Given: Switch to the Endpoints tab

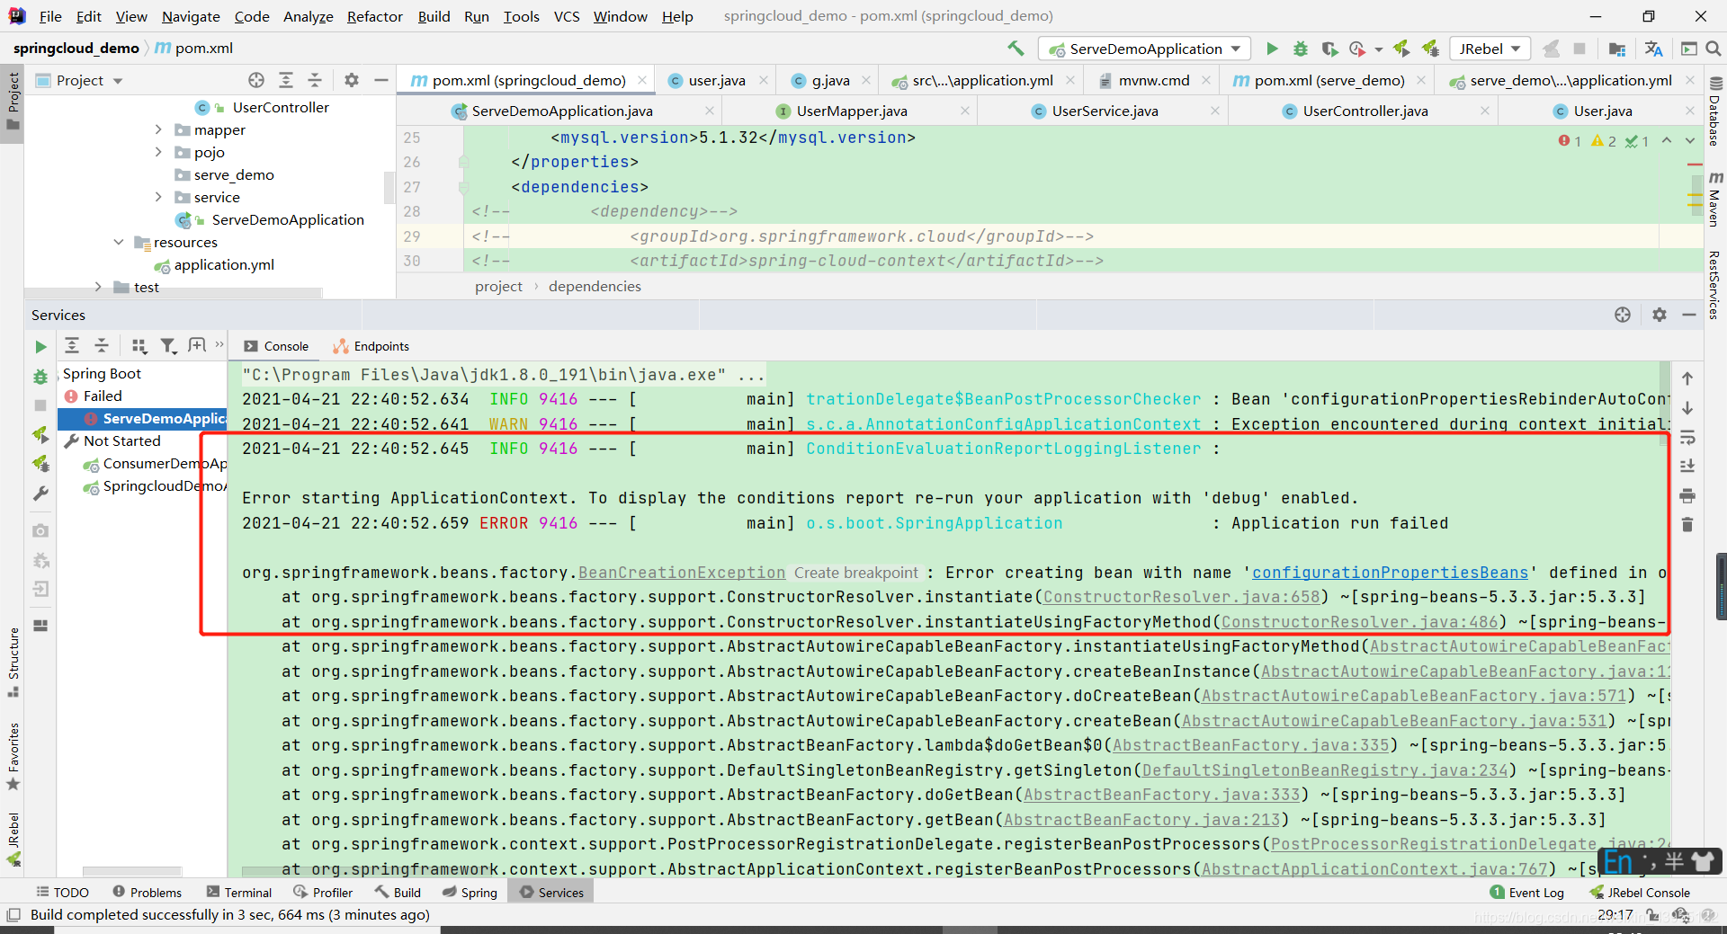Looking at the screenshot, I should [x=371, y=346].
